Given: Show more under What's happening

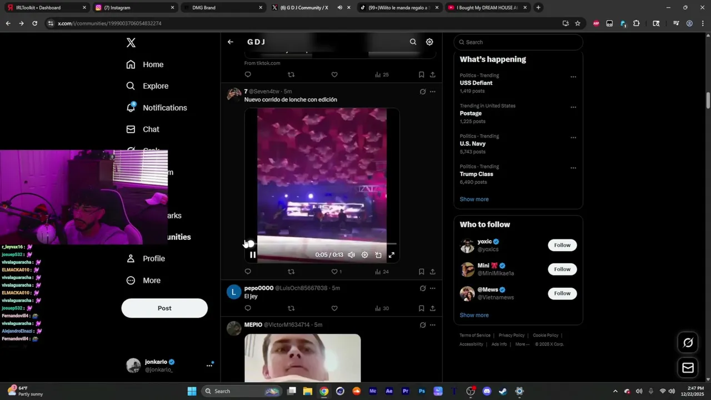Looking at the screenshot, I should click(x=474, y=199).
